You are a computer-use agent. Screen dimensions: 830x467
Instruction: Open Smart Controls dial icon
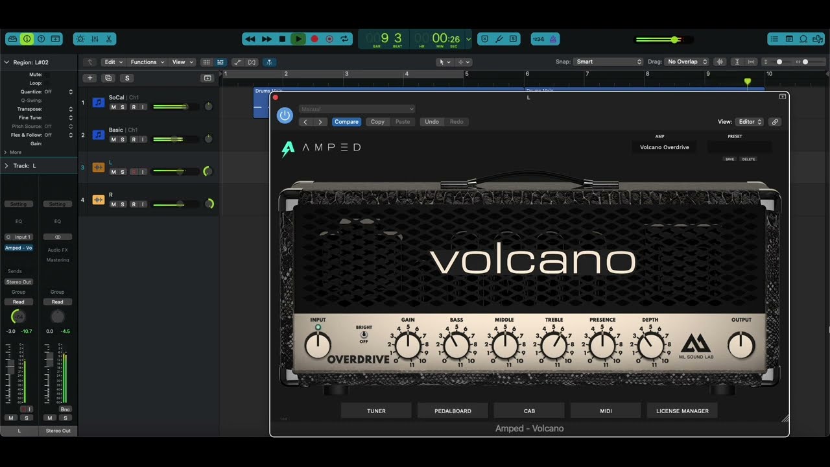(80, 39)
